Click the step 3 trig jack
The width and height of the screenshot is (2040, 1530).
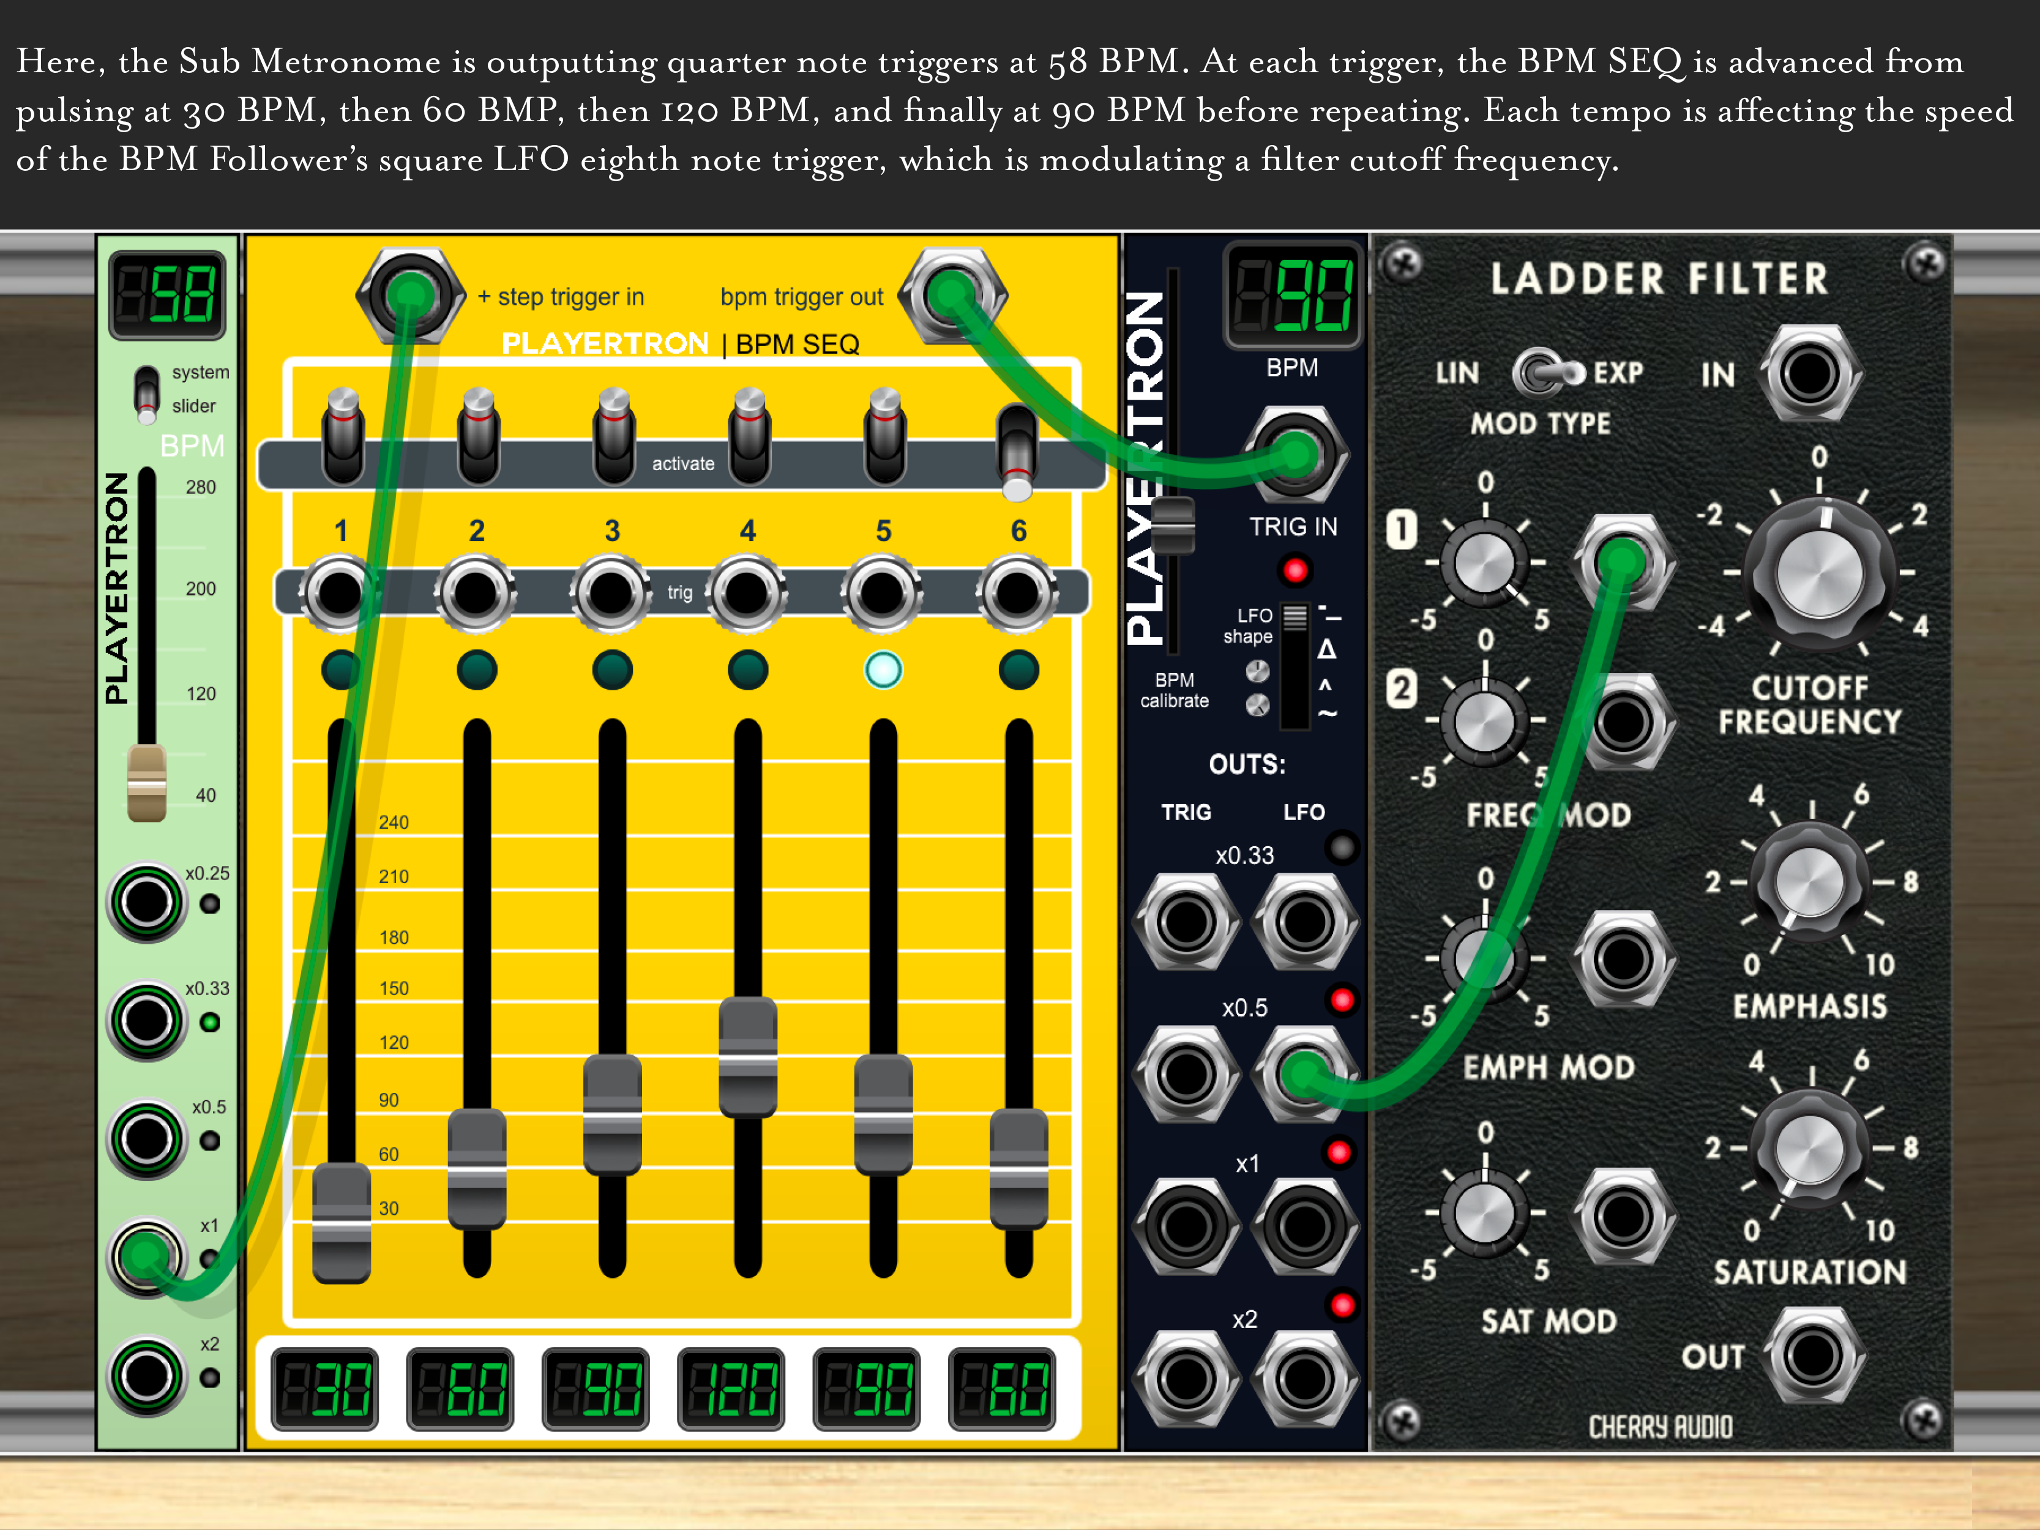pyautogui.click(x=610, y=593)
